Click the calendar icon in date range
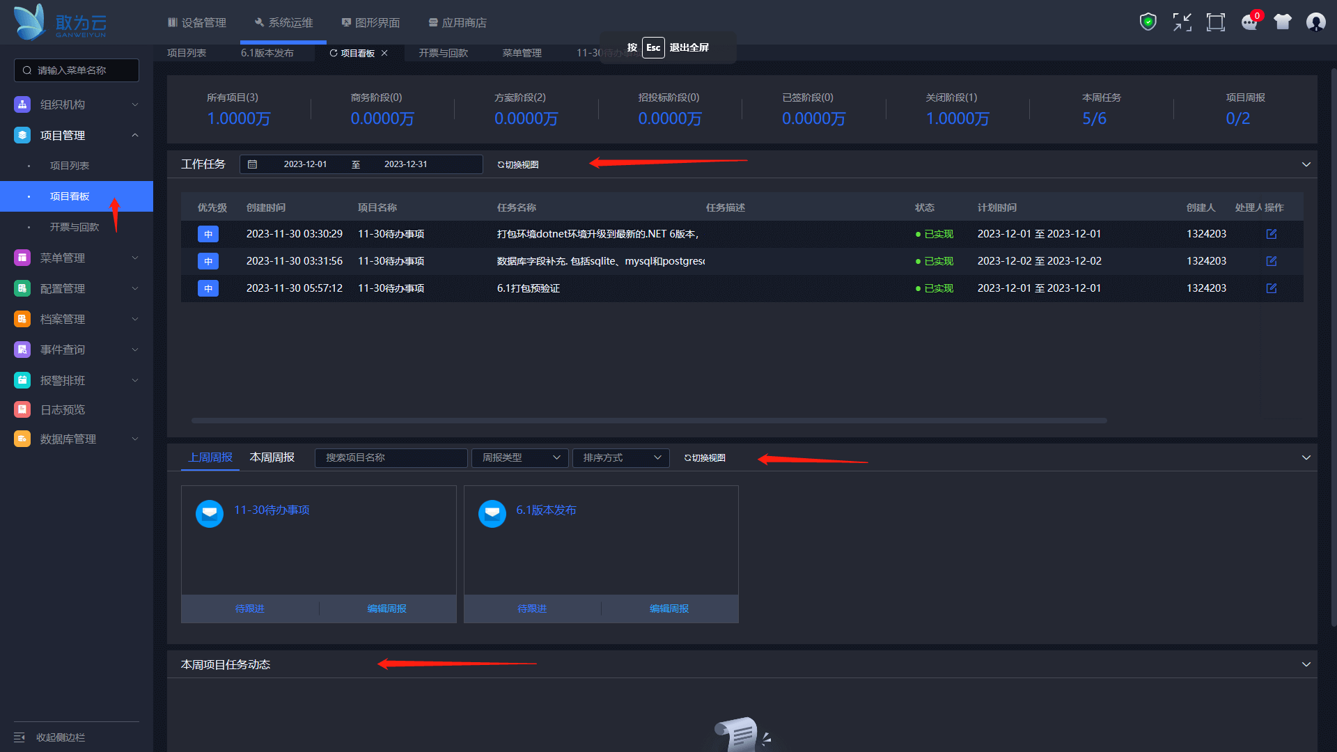The image size is (1337, 752). (253, 164)
